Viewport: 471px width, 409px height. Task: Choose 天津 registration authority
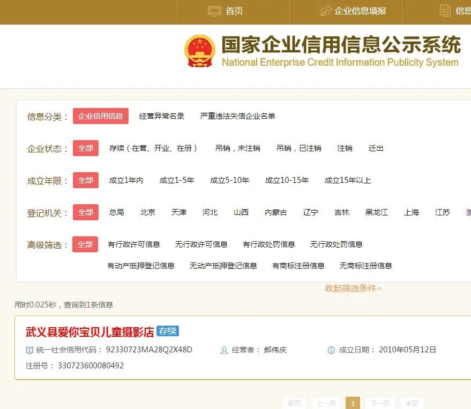(x=179, y=212)
